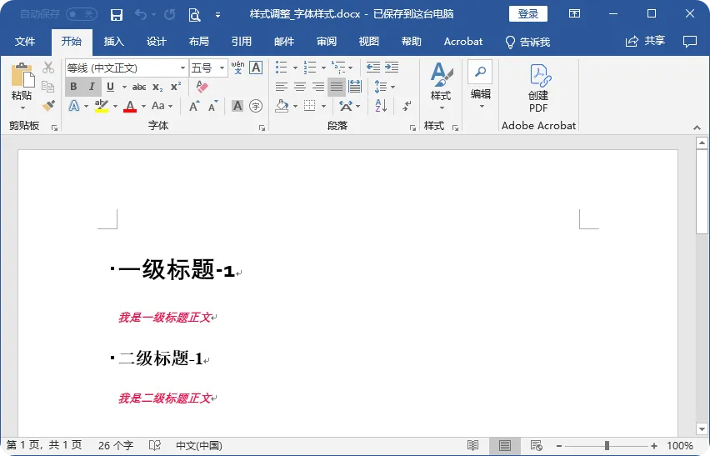710x456 pixels.
Task: Click language 中文(中国) in status bar
Action: [199, 446]
